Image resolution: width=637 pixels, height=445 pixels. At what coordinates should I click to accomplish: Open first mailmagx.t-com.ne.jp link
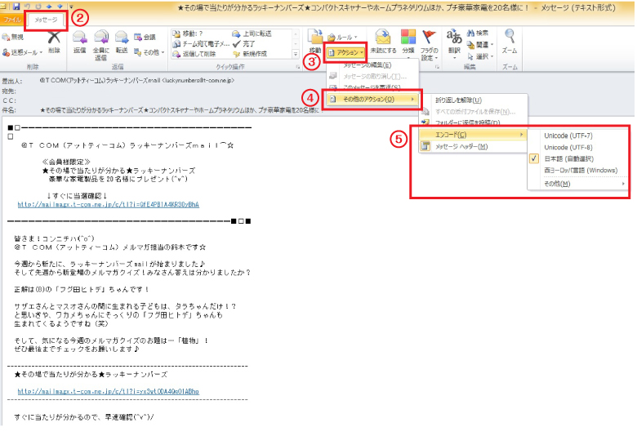click(x=109, y=205)
